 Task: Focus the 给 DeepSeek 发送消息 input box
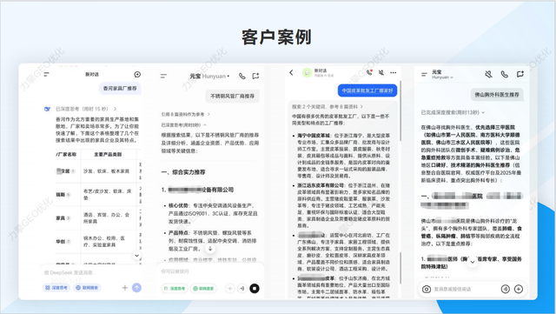[x=91, y=272]
